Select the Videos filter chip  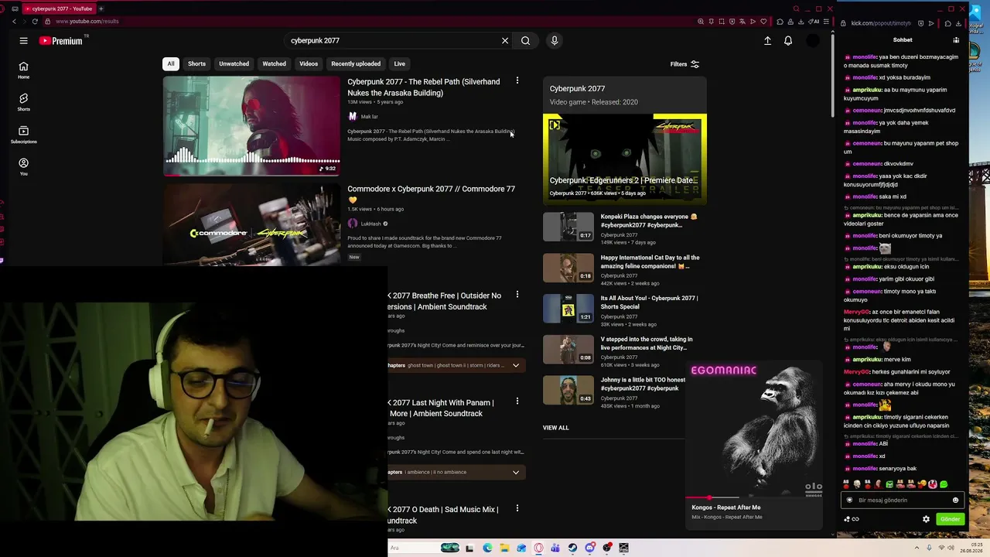(309, 63)
